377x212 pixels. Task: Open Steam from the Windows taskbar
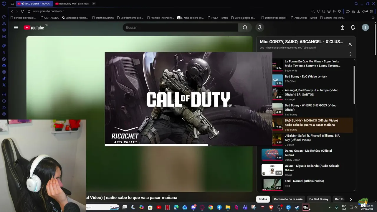(x=297, y=207)
